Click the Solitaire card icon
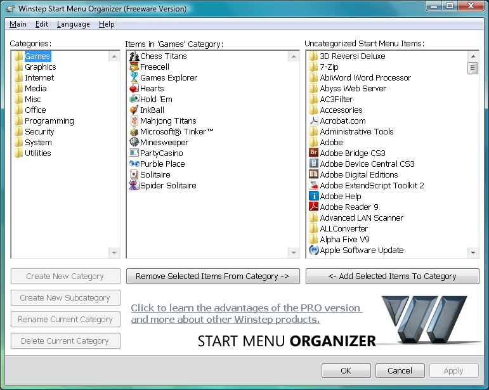Viewport: 489px width, 390px height. point(134,174)
